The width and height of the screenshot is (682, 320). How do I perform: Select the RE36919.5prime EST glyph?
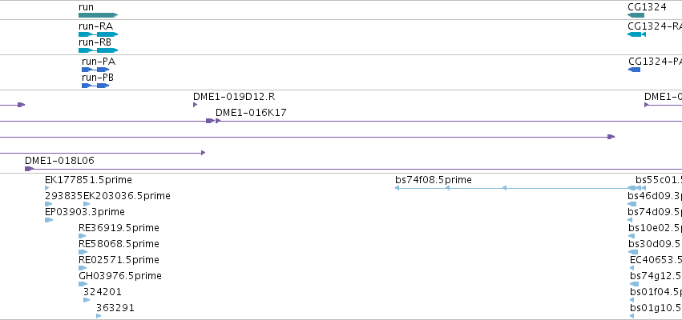tap(83, 236)
